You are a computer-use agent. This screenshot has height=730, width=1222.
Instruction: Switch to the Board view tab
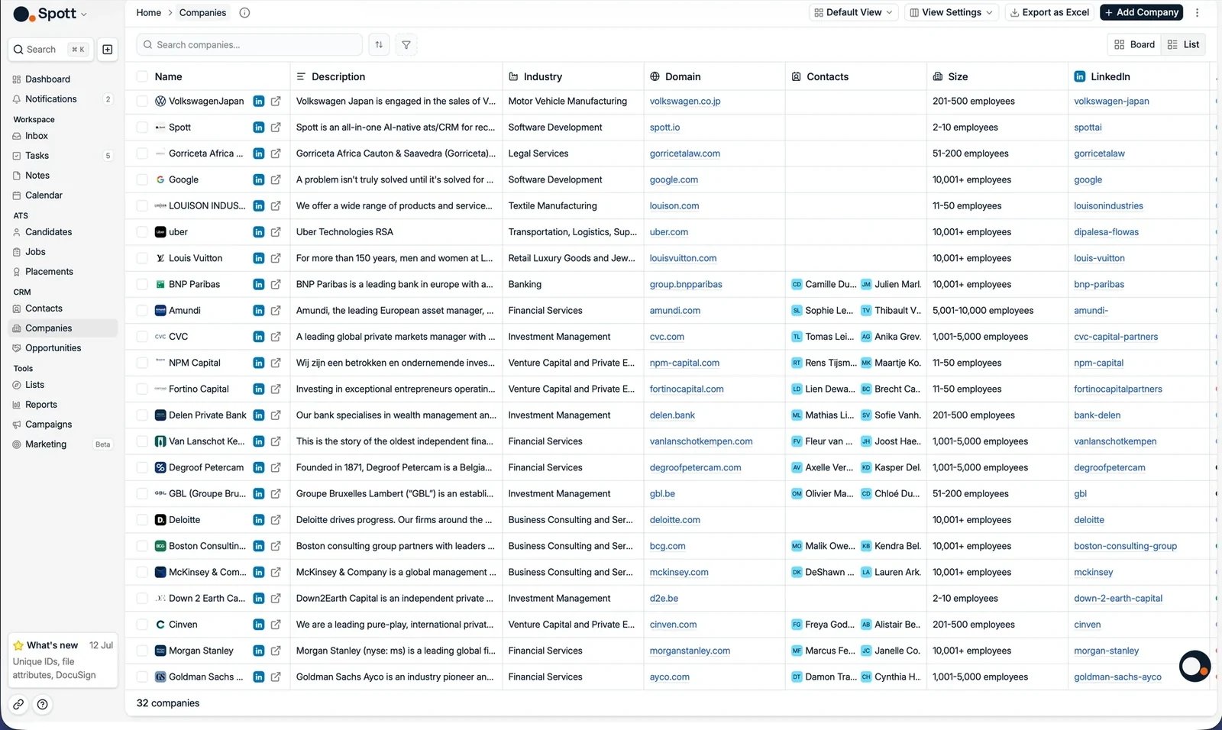pyautogui.click(x=1134, y=45)
